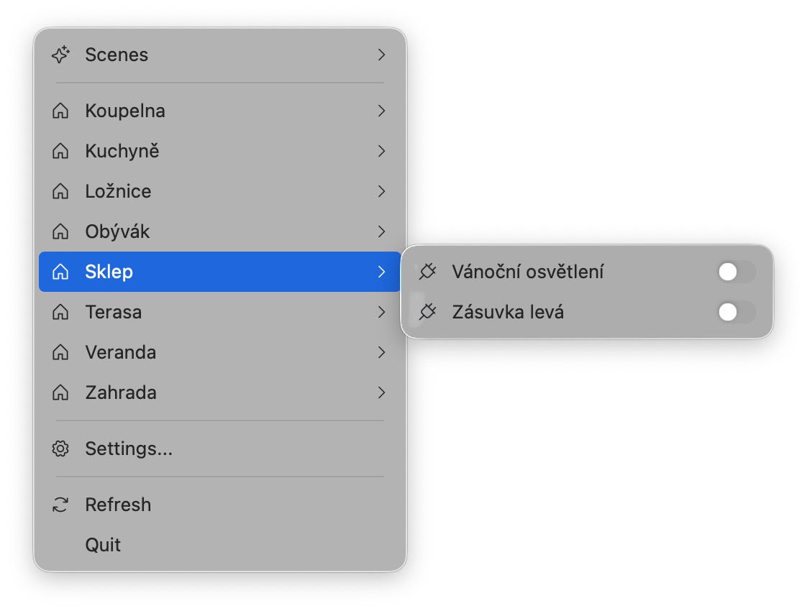Expand the Veranda chevron arrow
The image size is (807, 611).
(x=382, y=352)
